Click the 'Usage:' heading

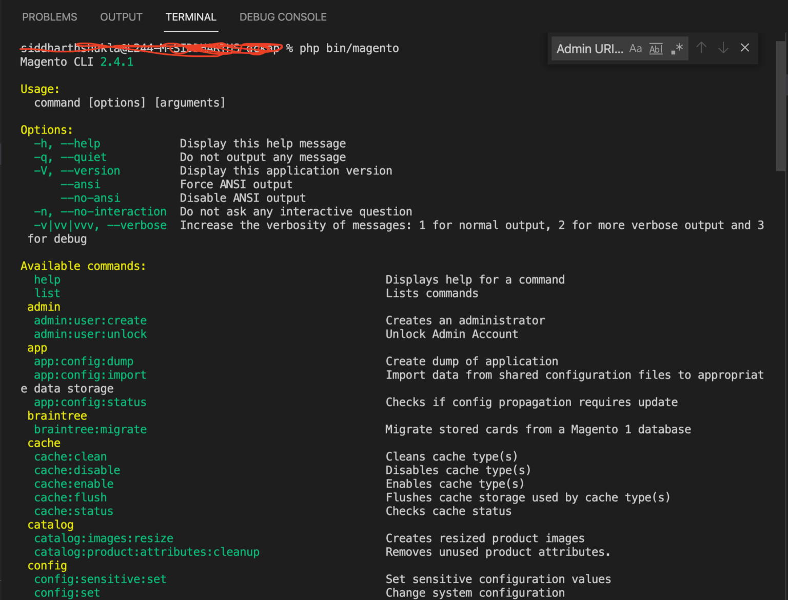click(x=40, y=89)
